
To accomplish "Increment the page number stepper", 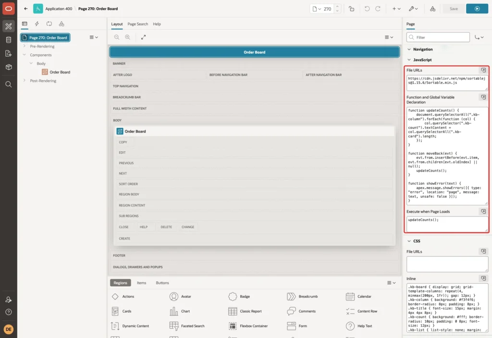I will pos(337,6).
